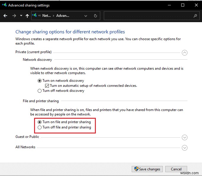Go up one level with up arrow
202x176 pixels.
(x=27, y=16)
